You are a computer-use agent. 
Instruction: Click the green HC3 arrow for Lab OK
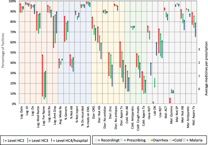tap(155, 83)
